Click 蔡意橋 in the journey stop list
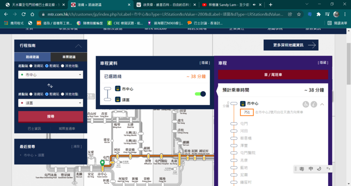 (x=246, y=138)
